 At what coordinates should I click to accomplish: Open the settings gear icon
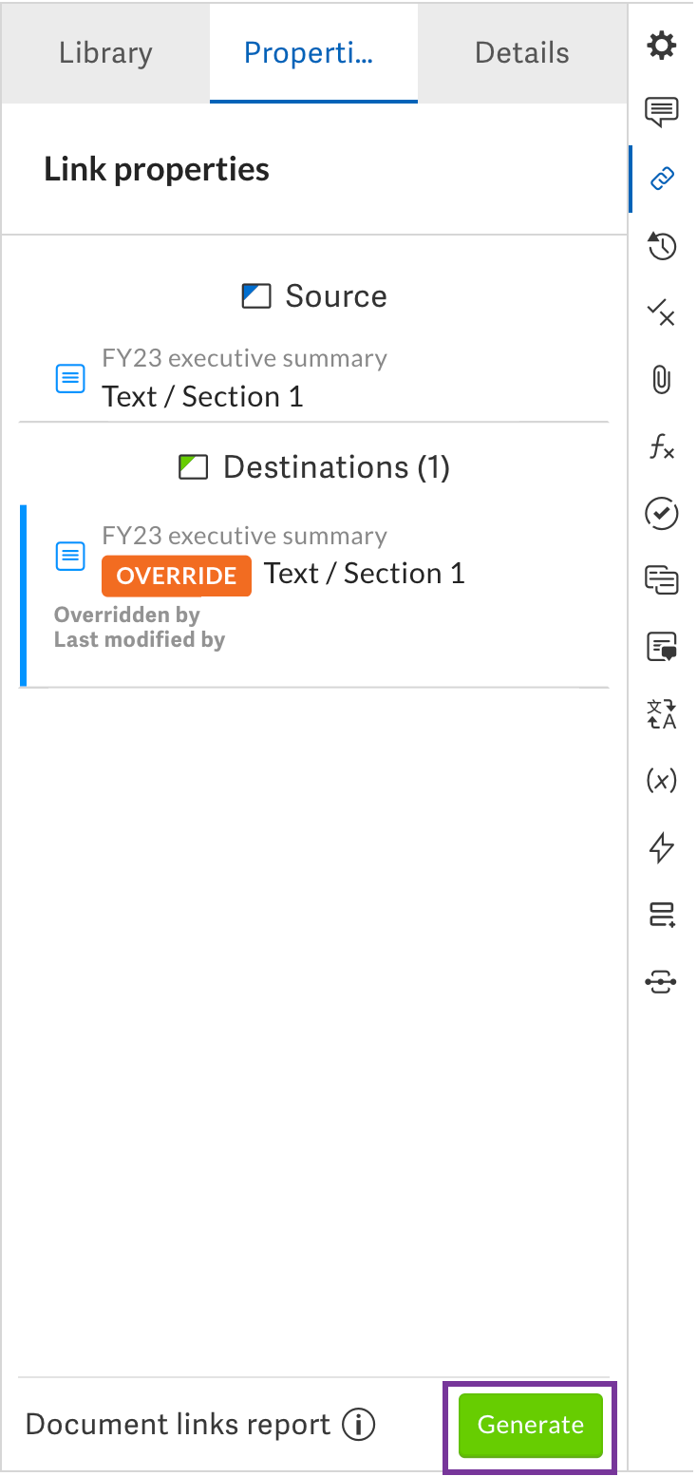[x=662, y=46]
